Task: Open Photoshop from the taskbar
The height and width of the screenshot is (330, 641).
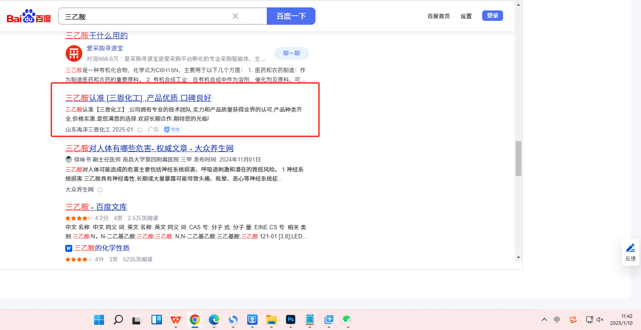Action: coord(291,320)
